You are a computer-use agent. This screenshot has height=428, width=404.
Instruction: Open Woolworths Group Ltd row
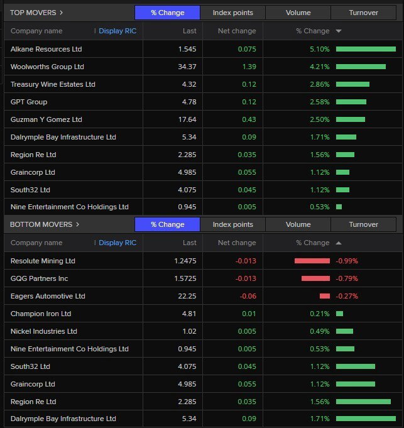(203, 67)
